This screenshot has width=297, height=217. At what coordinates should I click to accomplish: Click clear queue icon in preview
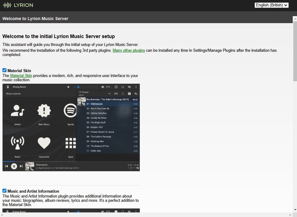[x=136, y=93]
